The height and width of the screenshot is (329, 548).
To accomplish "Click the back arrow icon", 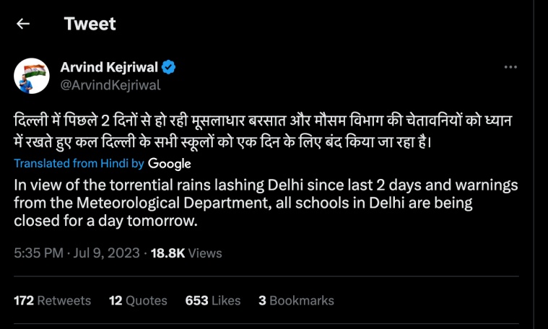I will point(23,24).
